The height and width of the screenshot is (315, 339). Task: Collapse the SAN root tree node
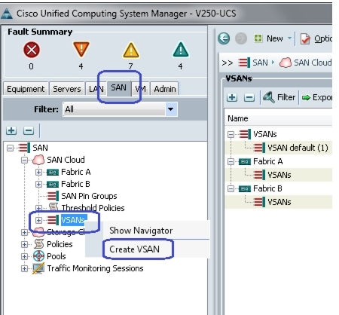click(x=10, y=148)
